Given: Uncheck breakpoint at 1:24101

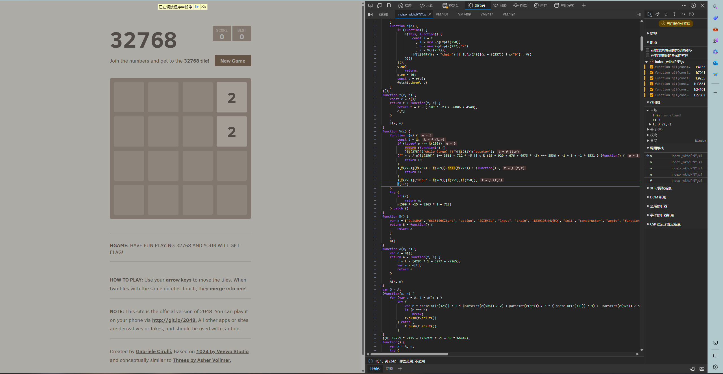Looking at the screenshot, I should pos(651,89).
